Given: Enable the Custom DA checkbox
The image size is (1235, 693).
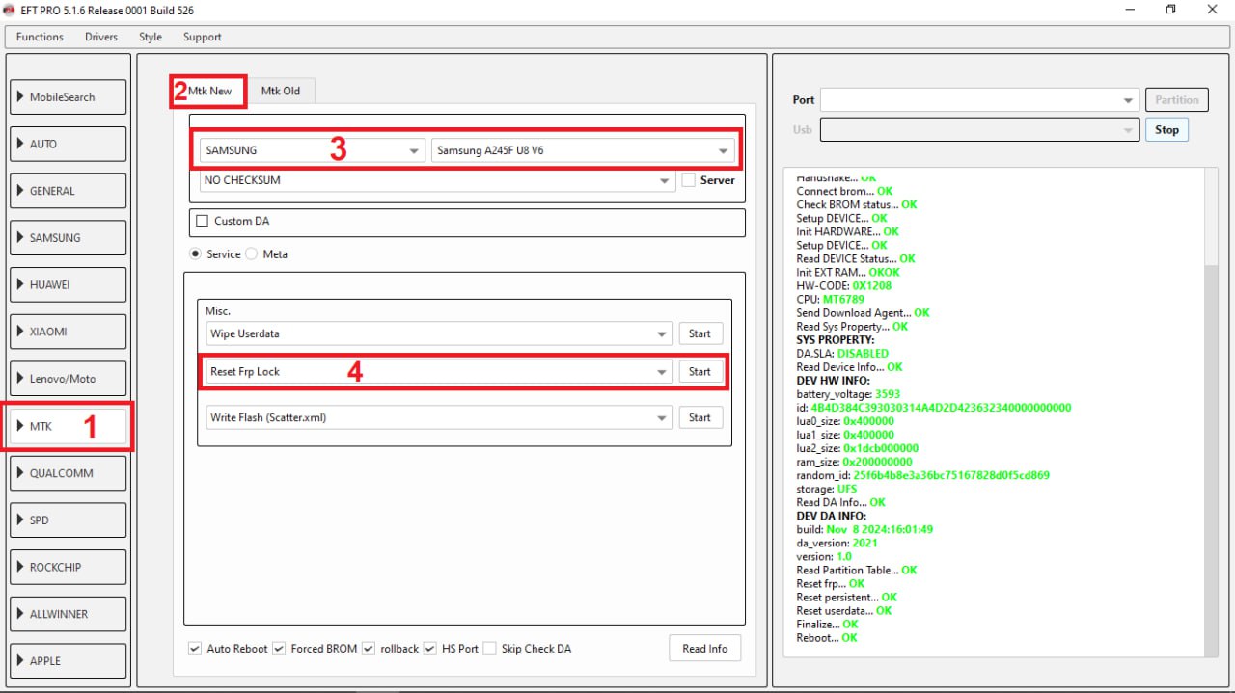Looking at the screenshot, I should pyautogui.click(x=202, y=221).
